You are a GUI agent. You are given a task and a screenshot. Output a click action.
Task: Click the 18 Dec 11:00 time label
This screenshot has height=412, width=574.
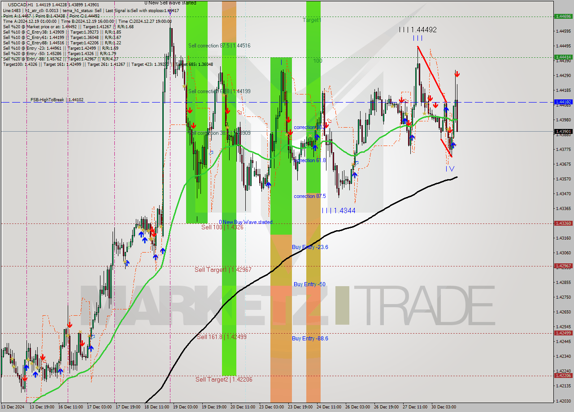click(x=157, y=407)
